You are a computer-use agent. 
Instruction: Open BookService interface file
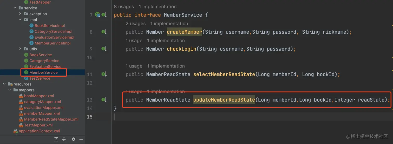point(41,55)
